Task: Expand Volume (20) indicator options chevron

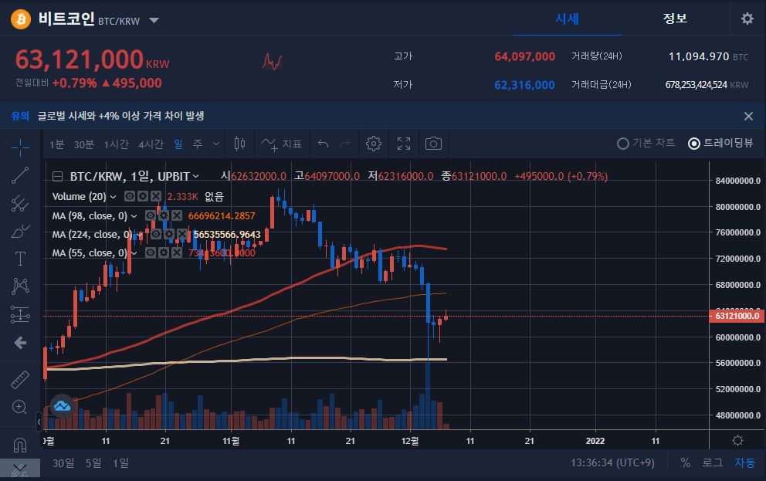Action: [x=113, y=197]
